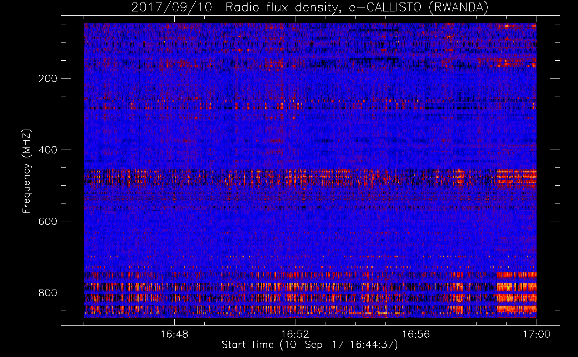Click the 200 frequency tick label

point(48,79)
